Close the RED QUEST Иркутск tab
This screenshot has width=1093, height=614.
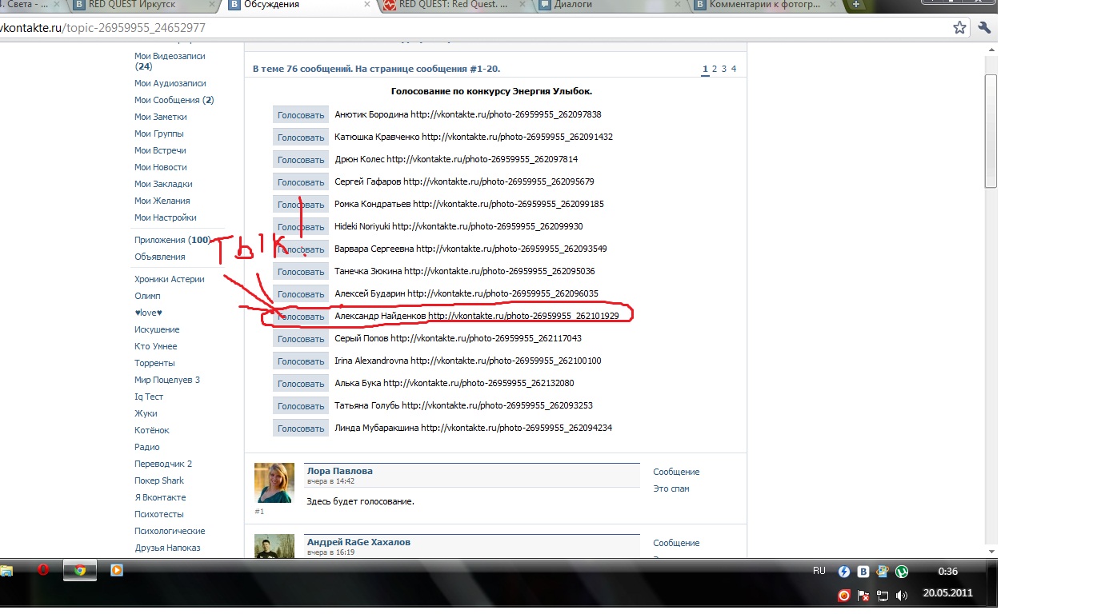coord(210,5)
